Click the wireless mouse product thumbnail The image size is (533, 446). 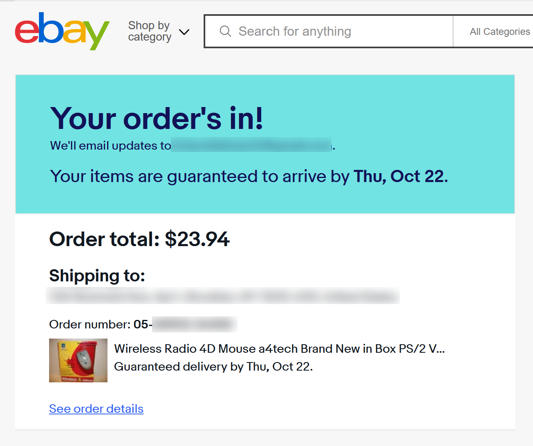(x=78, y=360)
